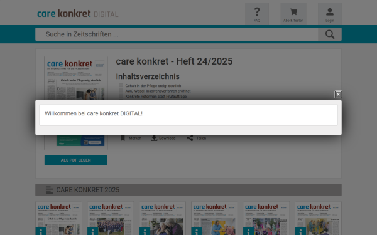Click page icon beside Gehalt in der Pflege
Image resolution: width=377 pixels, height=235 pixels.
click(121, 86)
